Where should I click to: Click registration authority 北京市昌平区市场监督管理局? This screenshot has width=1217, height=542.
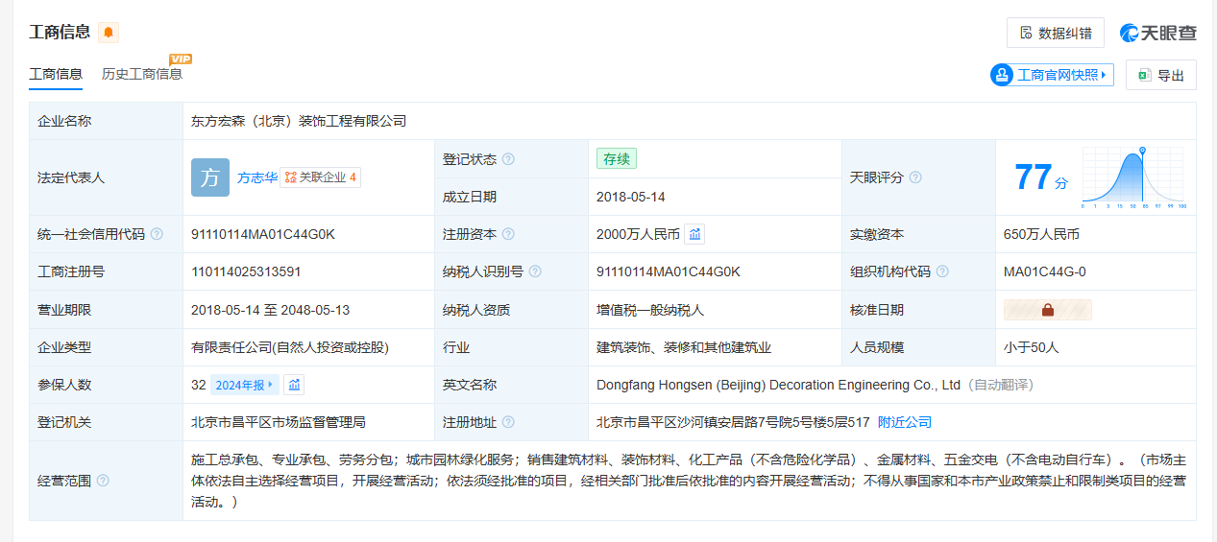click(279, 422)
